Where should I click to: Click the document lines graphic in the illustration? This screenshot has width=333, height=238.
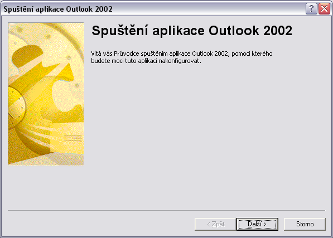tap(73, 138)
